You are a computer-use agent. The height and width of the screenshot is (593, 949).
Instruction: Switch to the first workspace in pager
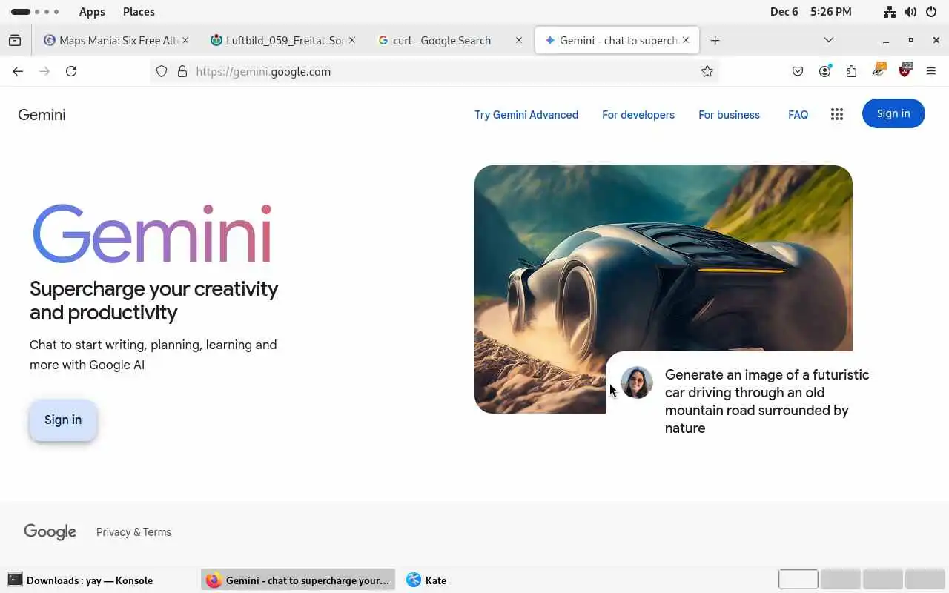[798, 580]
